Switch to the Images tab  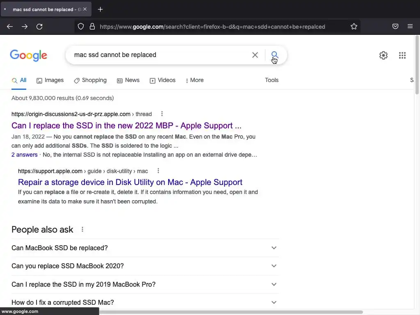(x=50, y=80)
